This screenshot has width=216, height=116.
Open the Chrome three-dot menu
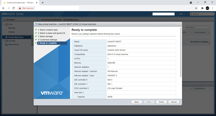tap(213, 8)
